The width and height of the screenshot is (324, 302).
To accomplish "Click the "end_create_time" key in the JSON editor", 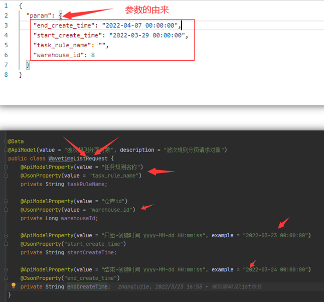I will [x=64, y=26].
